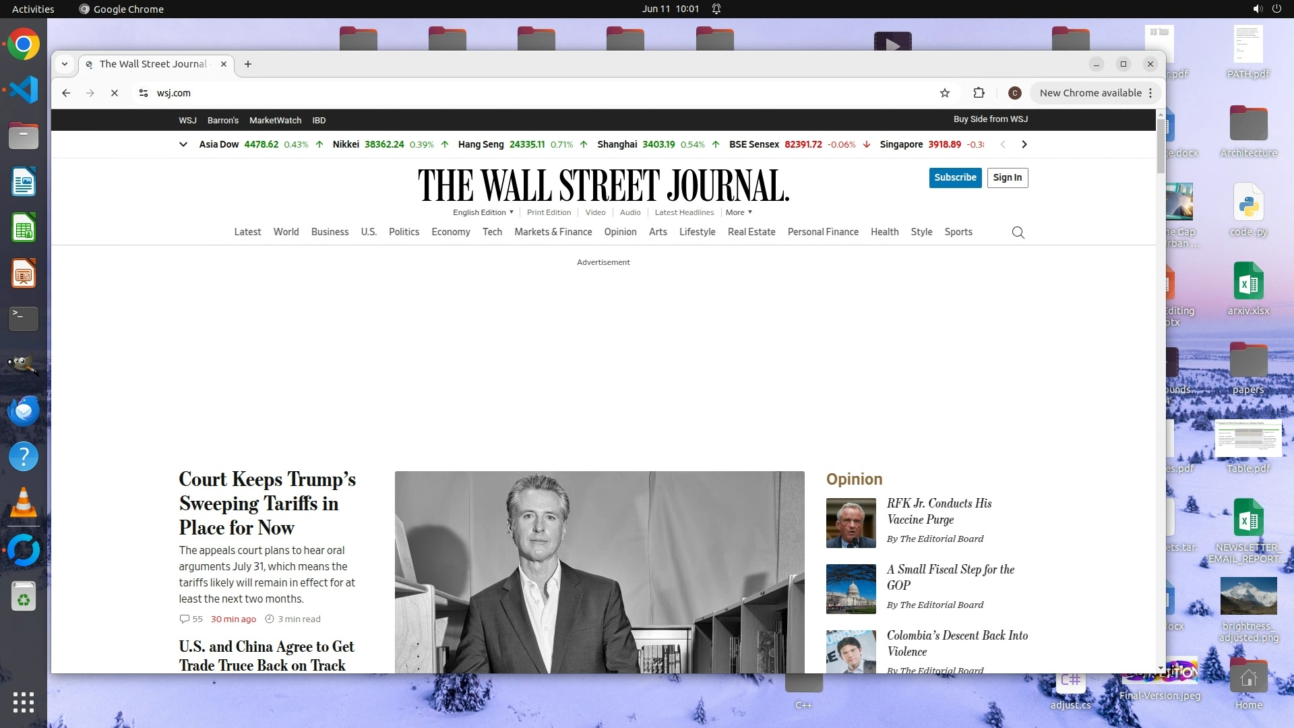The image size is (1294, 728).
Task: Open comments icon on tariffs article
Action: pos(184,619)
